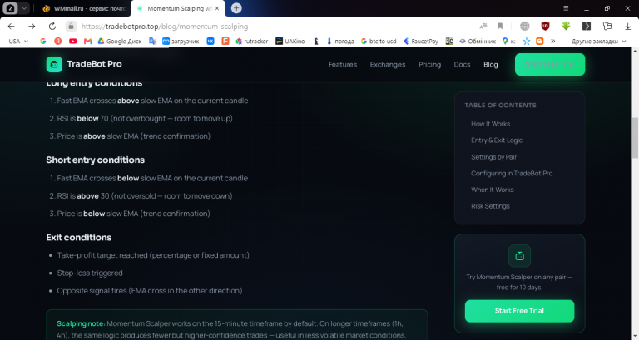Open the Features nav item

pyautogui.click(x=343, y=64)
